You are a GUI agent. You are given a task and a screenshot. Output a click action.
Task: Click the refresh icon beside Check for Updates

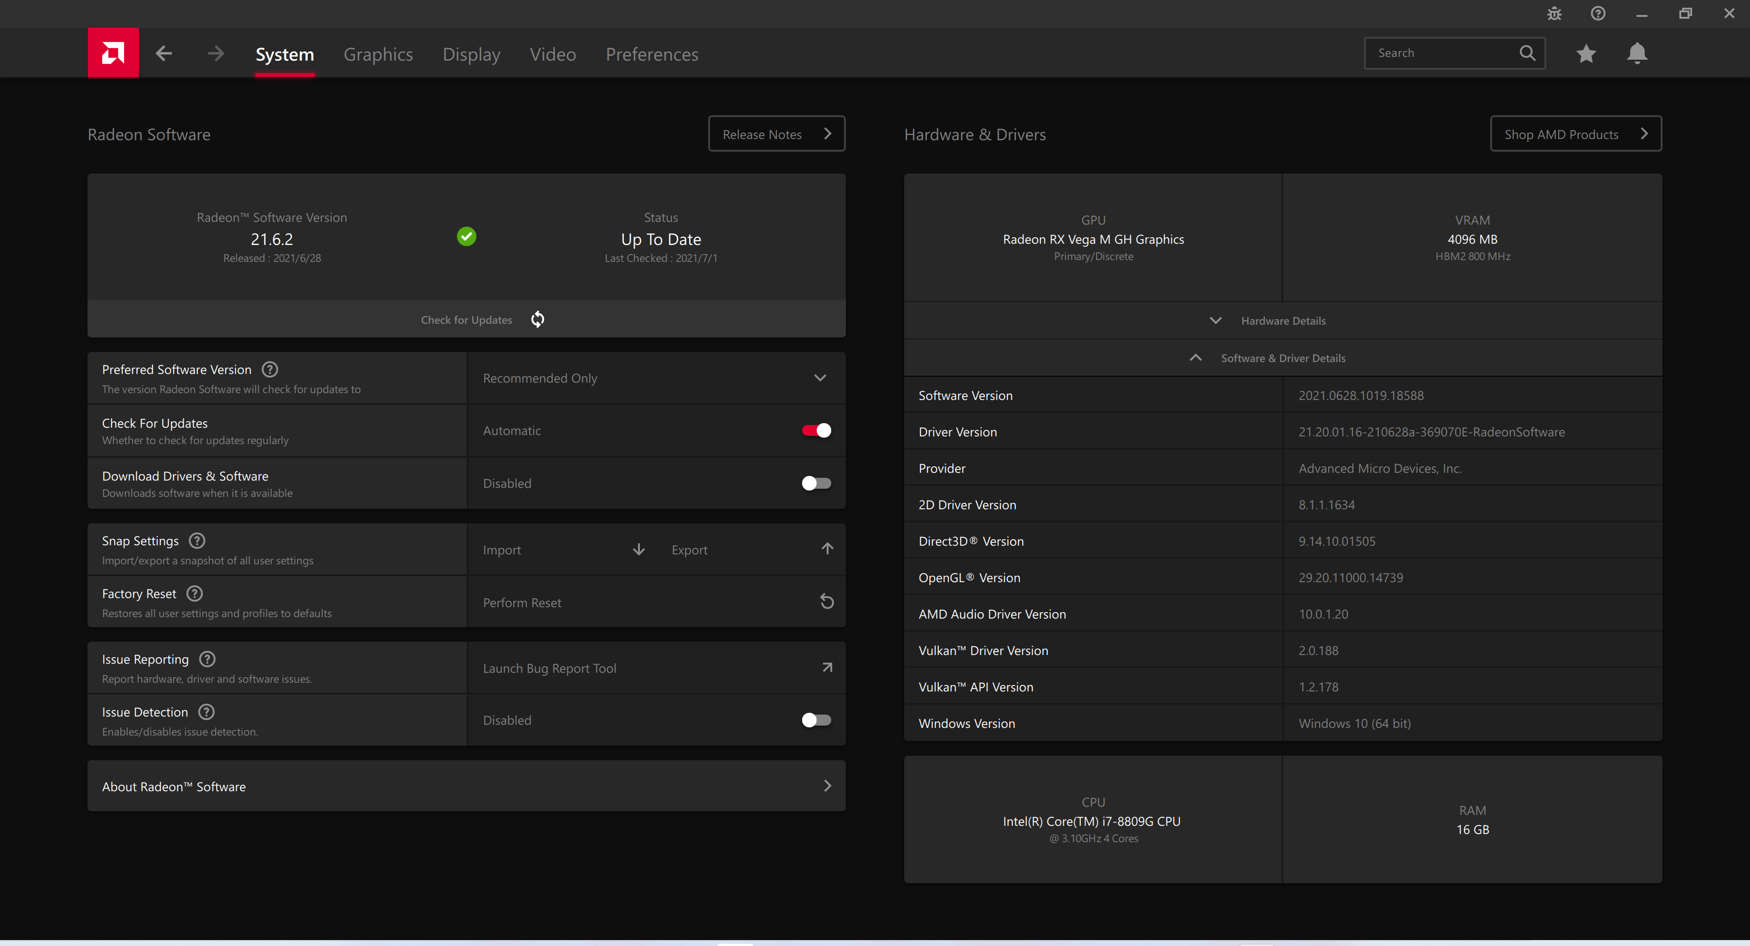[x=537, y=319]
